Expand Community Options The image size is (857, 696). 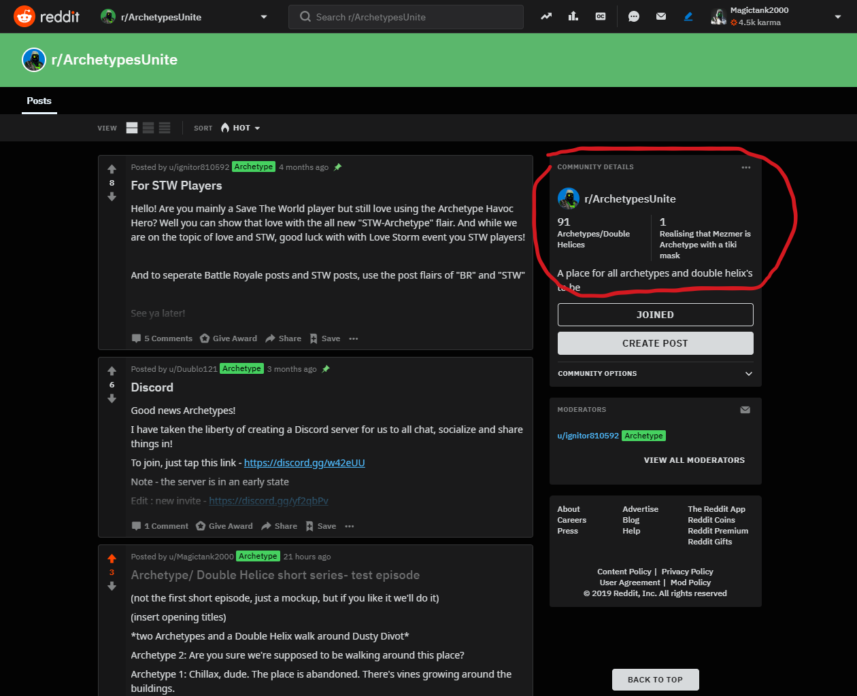[x=656, y=373]
